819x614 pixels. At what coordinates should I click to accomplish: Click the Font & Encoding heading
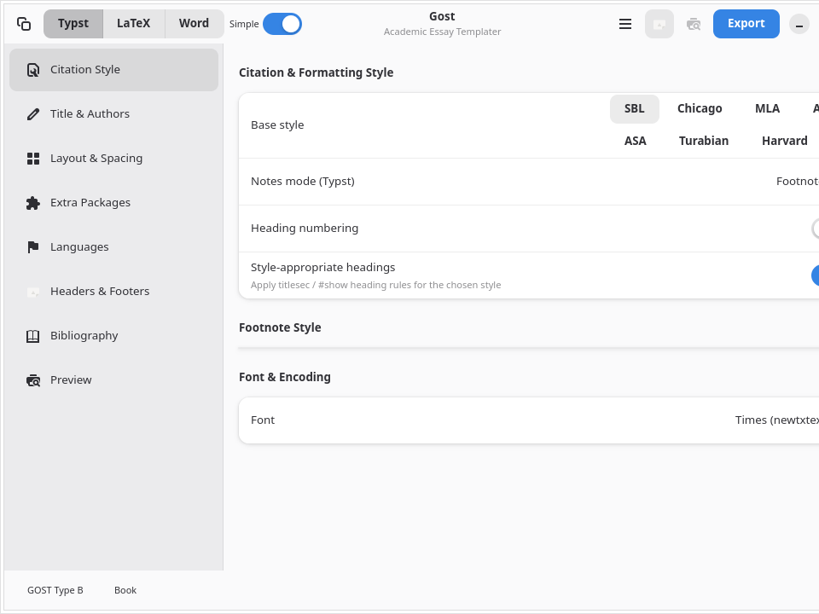click(285, 378)
